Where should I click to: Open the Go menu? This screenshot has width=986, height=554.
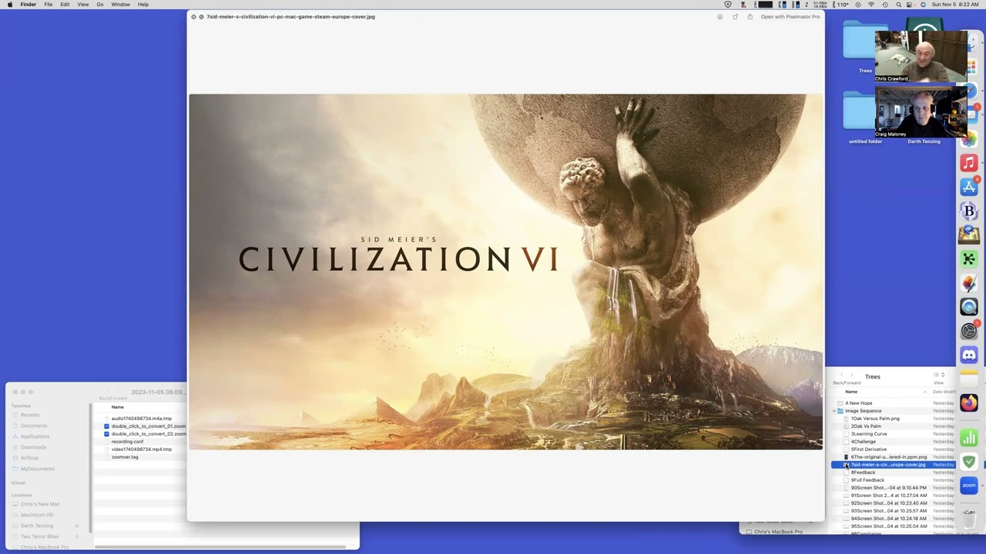click(x=99, y=5)
